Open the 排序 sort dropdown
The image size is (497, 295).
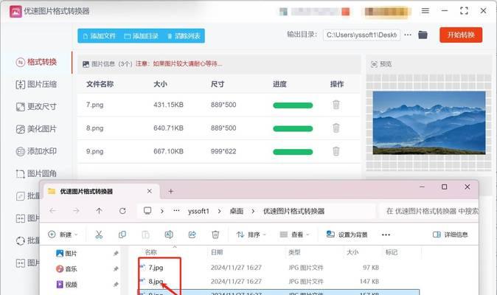click(251, 235)
